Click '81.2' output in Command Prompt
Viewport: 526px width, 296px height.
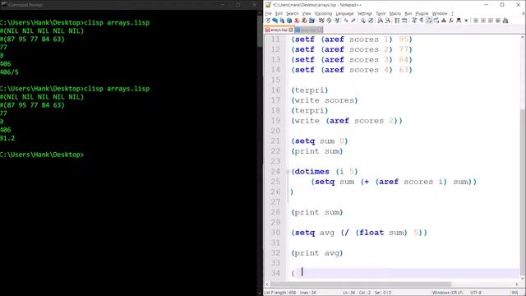click(x=7, y=138)
